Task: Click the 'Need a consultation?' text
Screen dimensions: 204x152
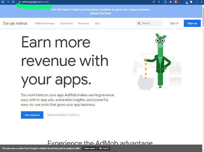Action: [x=58, y=115]
